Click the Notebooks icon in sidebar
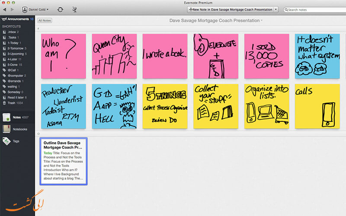Viewport: 346px width, 216px height. click(x=6, y=129)
